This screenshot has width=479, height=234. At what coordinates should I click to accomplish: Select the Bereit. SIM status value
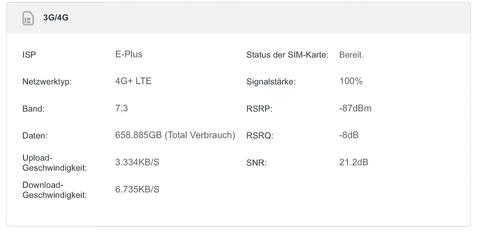pos(352,55)
